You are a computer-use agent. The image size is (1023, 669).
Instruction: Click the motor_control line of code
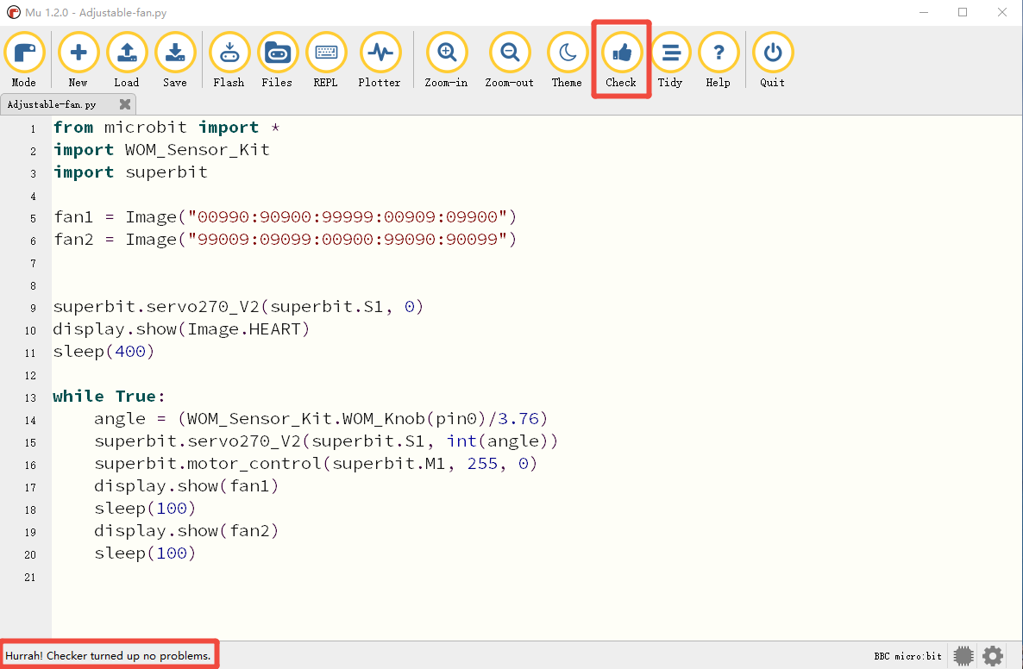(x=316, y=464)
